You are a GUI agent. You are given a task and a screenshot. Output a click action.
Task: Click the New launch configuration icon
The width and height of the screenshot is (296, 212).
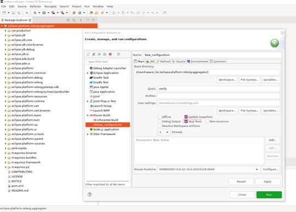(x=88, y=54)
